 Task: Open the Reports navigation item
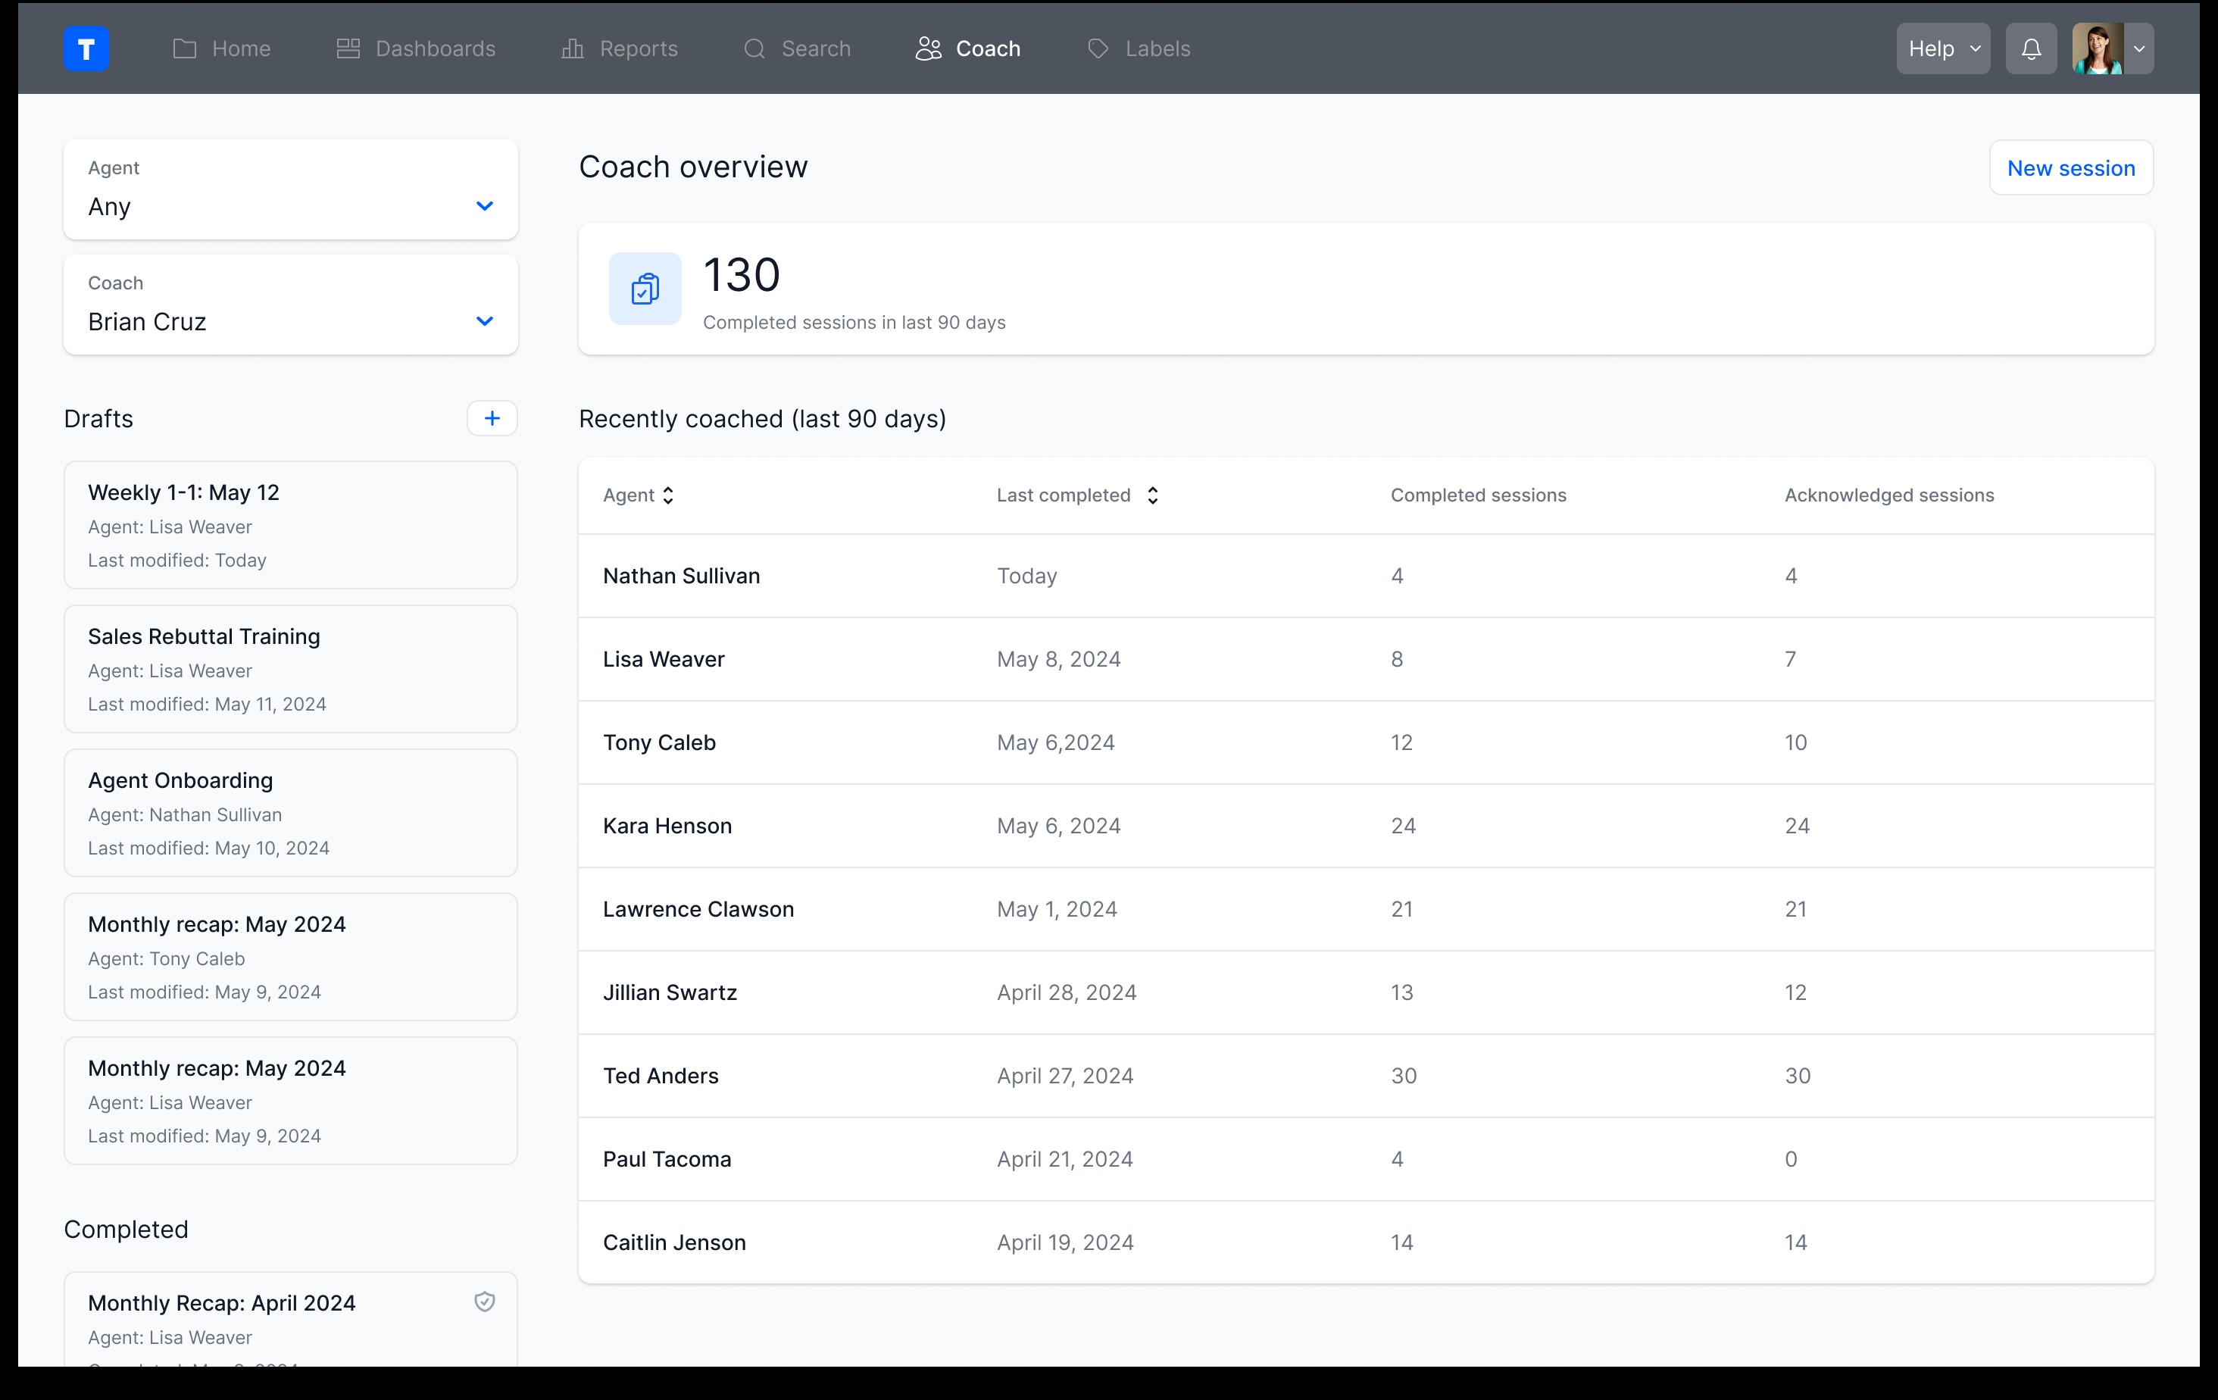(620, 48)
